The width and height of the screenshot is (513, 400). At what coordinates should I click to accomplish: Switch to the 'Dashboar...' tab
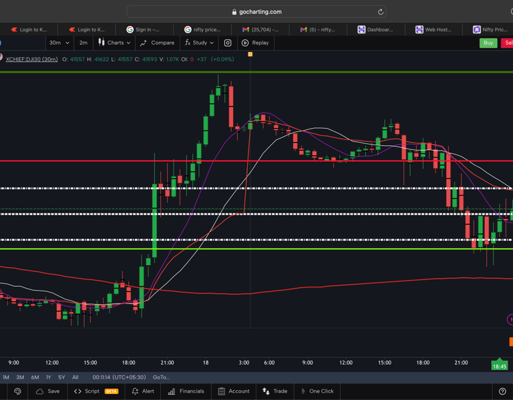pos(375,29)
